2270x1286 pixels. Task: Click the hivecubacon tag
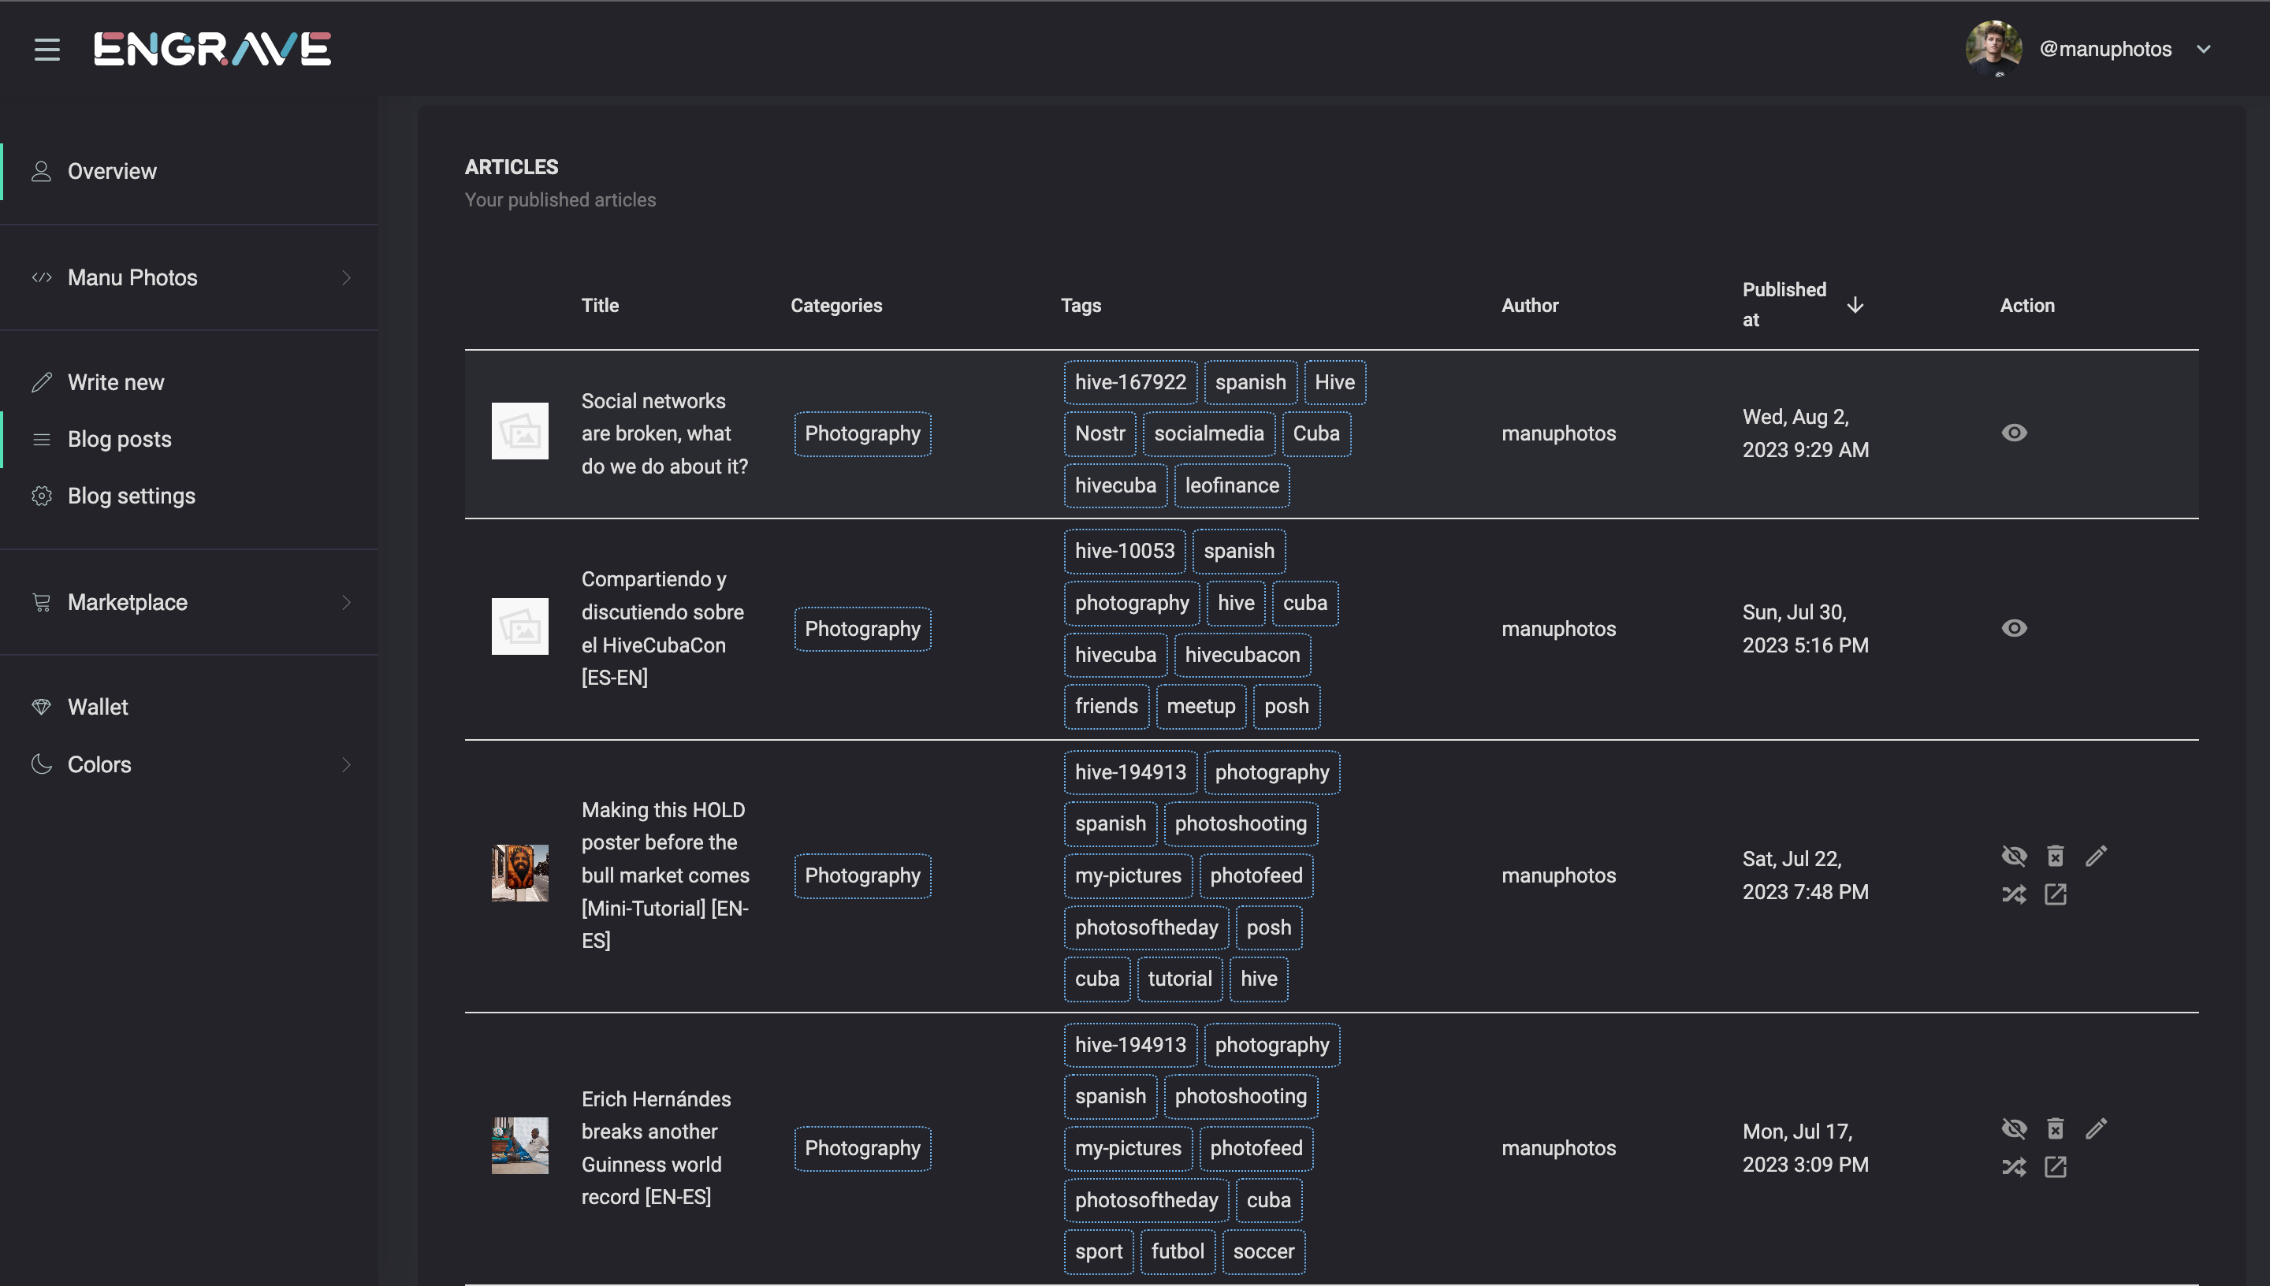point(1242,656)
